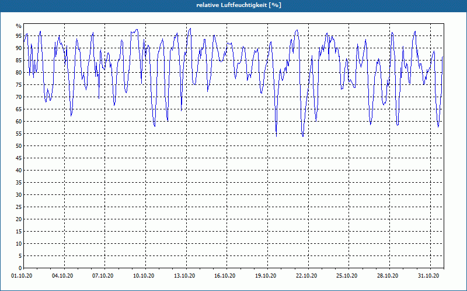
Task: Click the y-axis value 70
Action: [19, 97]
